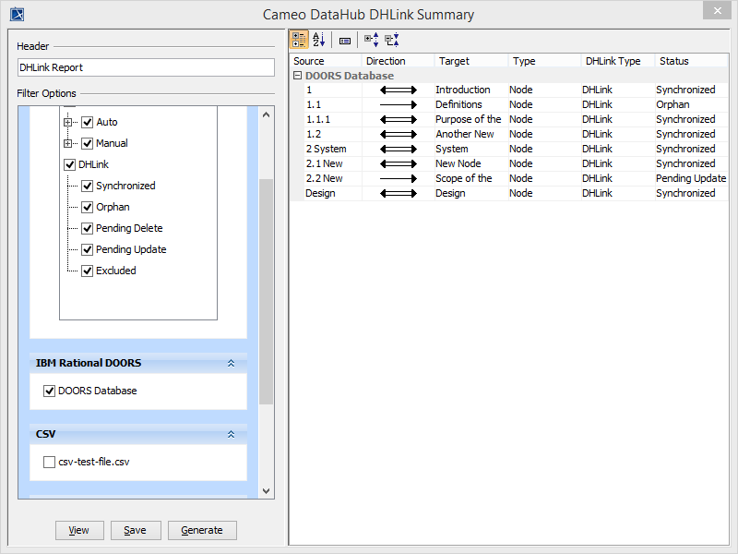
Task: Click bidirectional arrow in Introduction row
Action: 399,90
